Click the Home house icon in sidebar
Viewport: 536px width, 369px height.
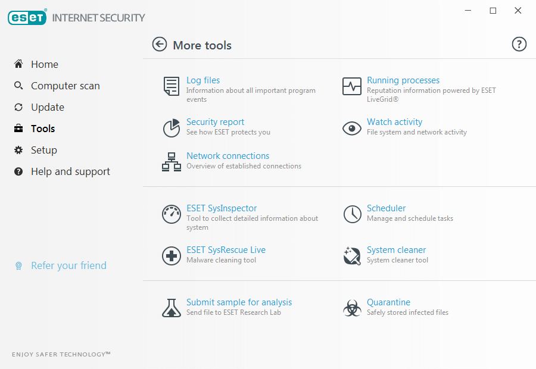(x=18, y=64)
